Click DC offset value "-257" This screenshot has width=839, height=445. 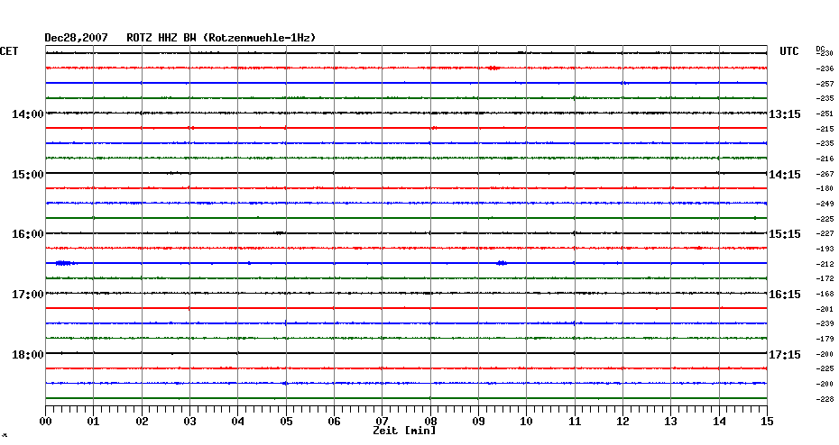pos(825,84)
